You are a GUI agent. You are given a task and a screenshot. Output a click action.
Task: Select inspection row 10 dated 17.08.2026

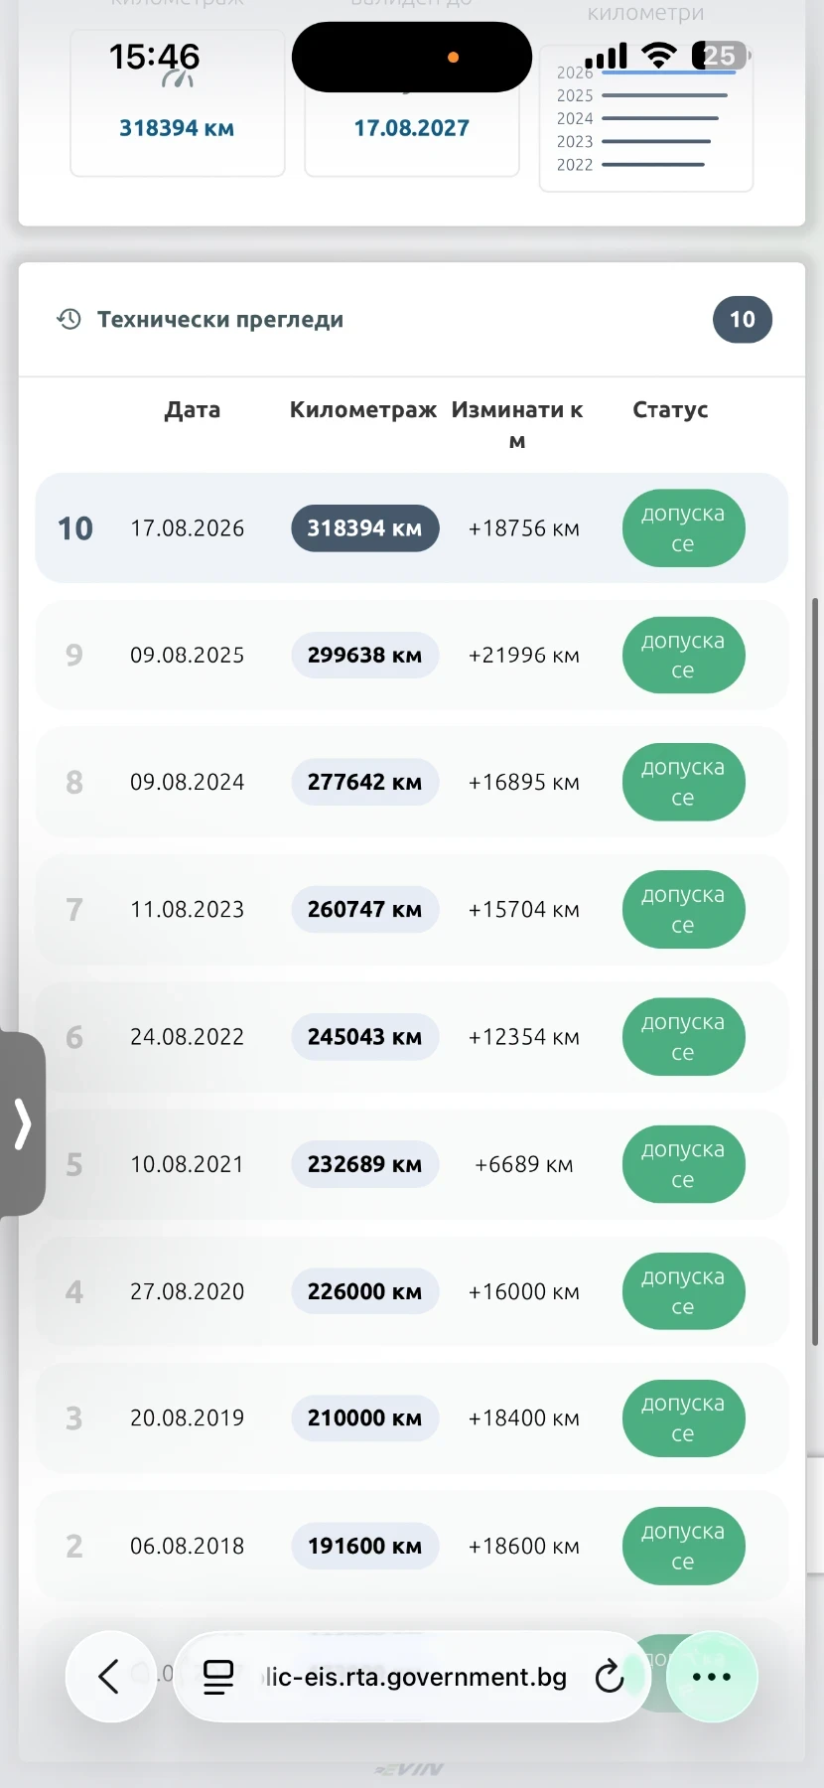(412, 527)
